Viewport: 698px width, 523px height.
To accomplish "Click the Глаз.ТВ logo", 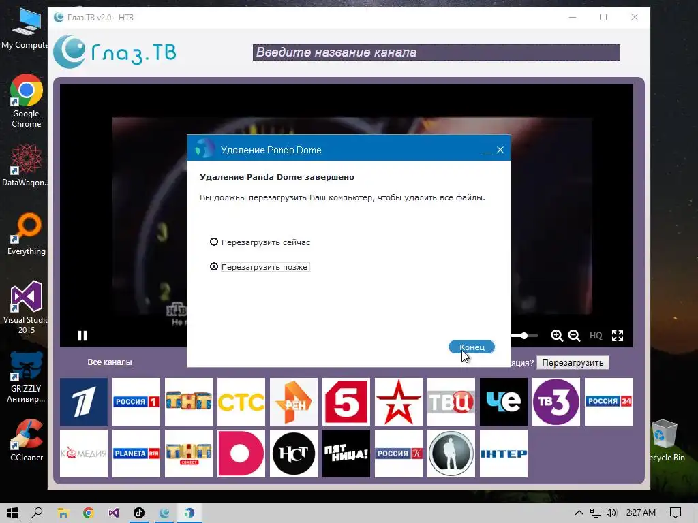I will [x=115, y=52].
